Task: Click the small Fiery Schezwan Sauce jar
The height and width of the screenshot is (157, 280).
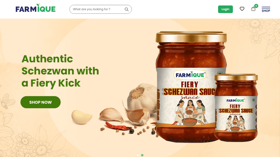Action: pyautogui.click(x=236, y=108)
